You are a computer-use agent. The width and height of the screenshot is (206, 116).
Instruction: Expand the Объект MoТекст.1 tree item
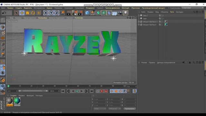click(139, 22)
